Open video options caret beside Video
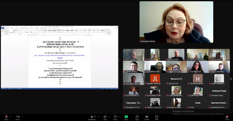Viewport: 233px width, 121px height. click(x=22, y=117)
